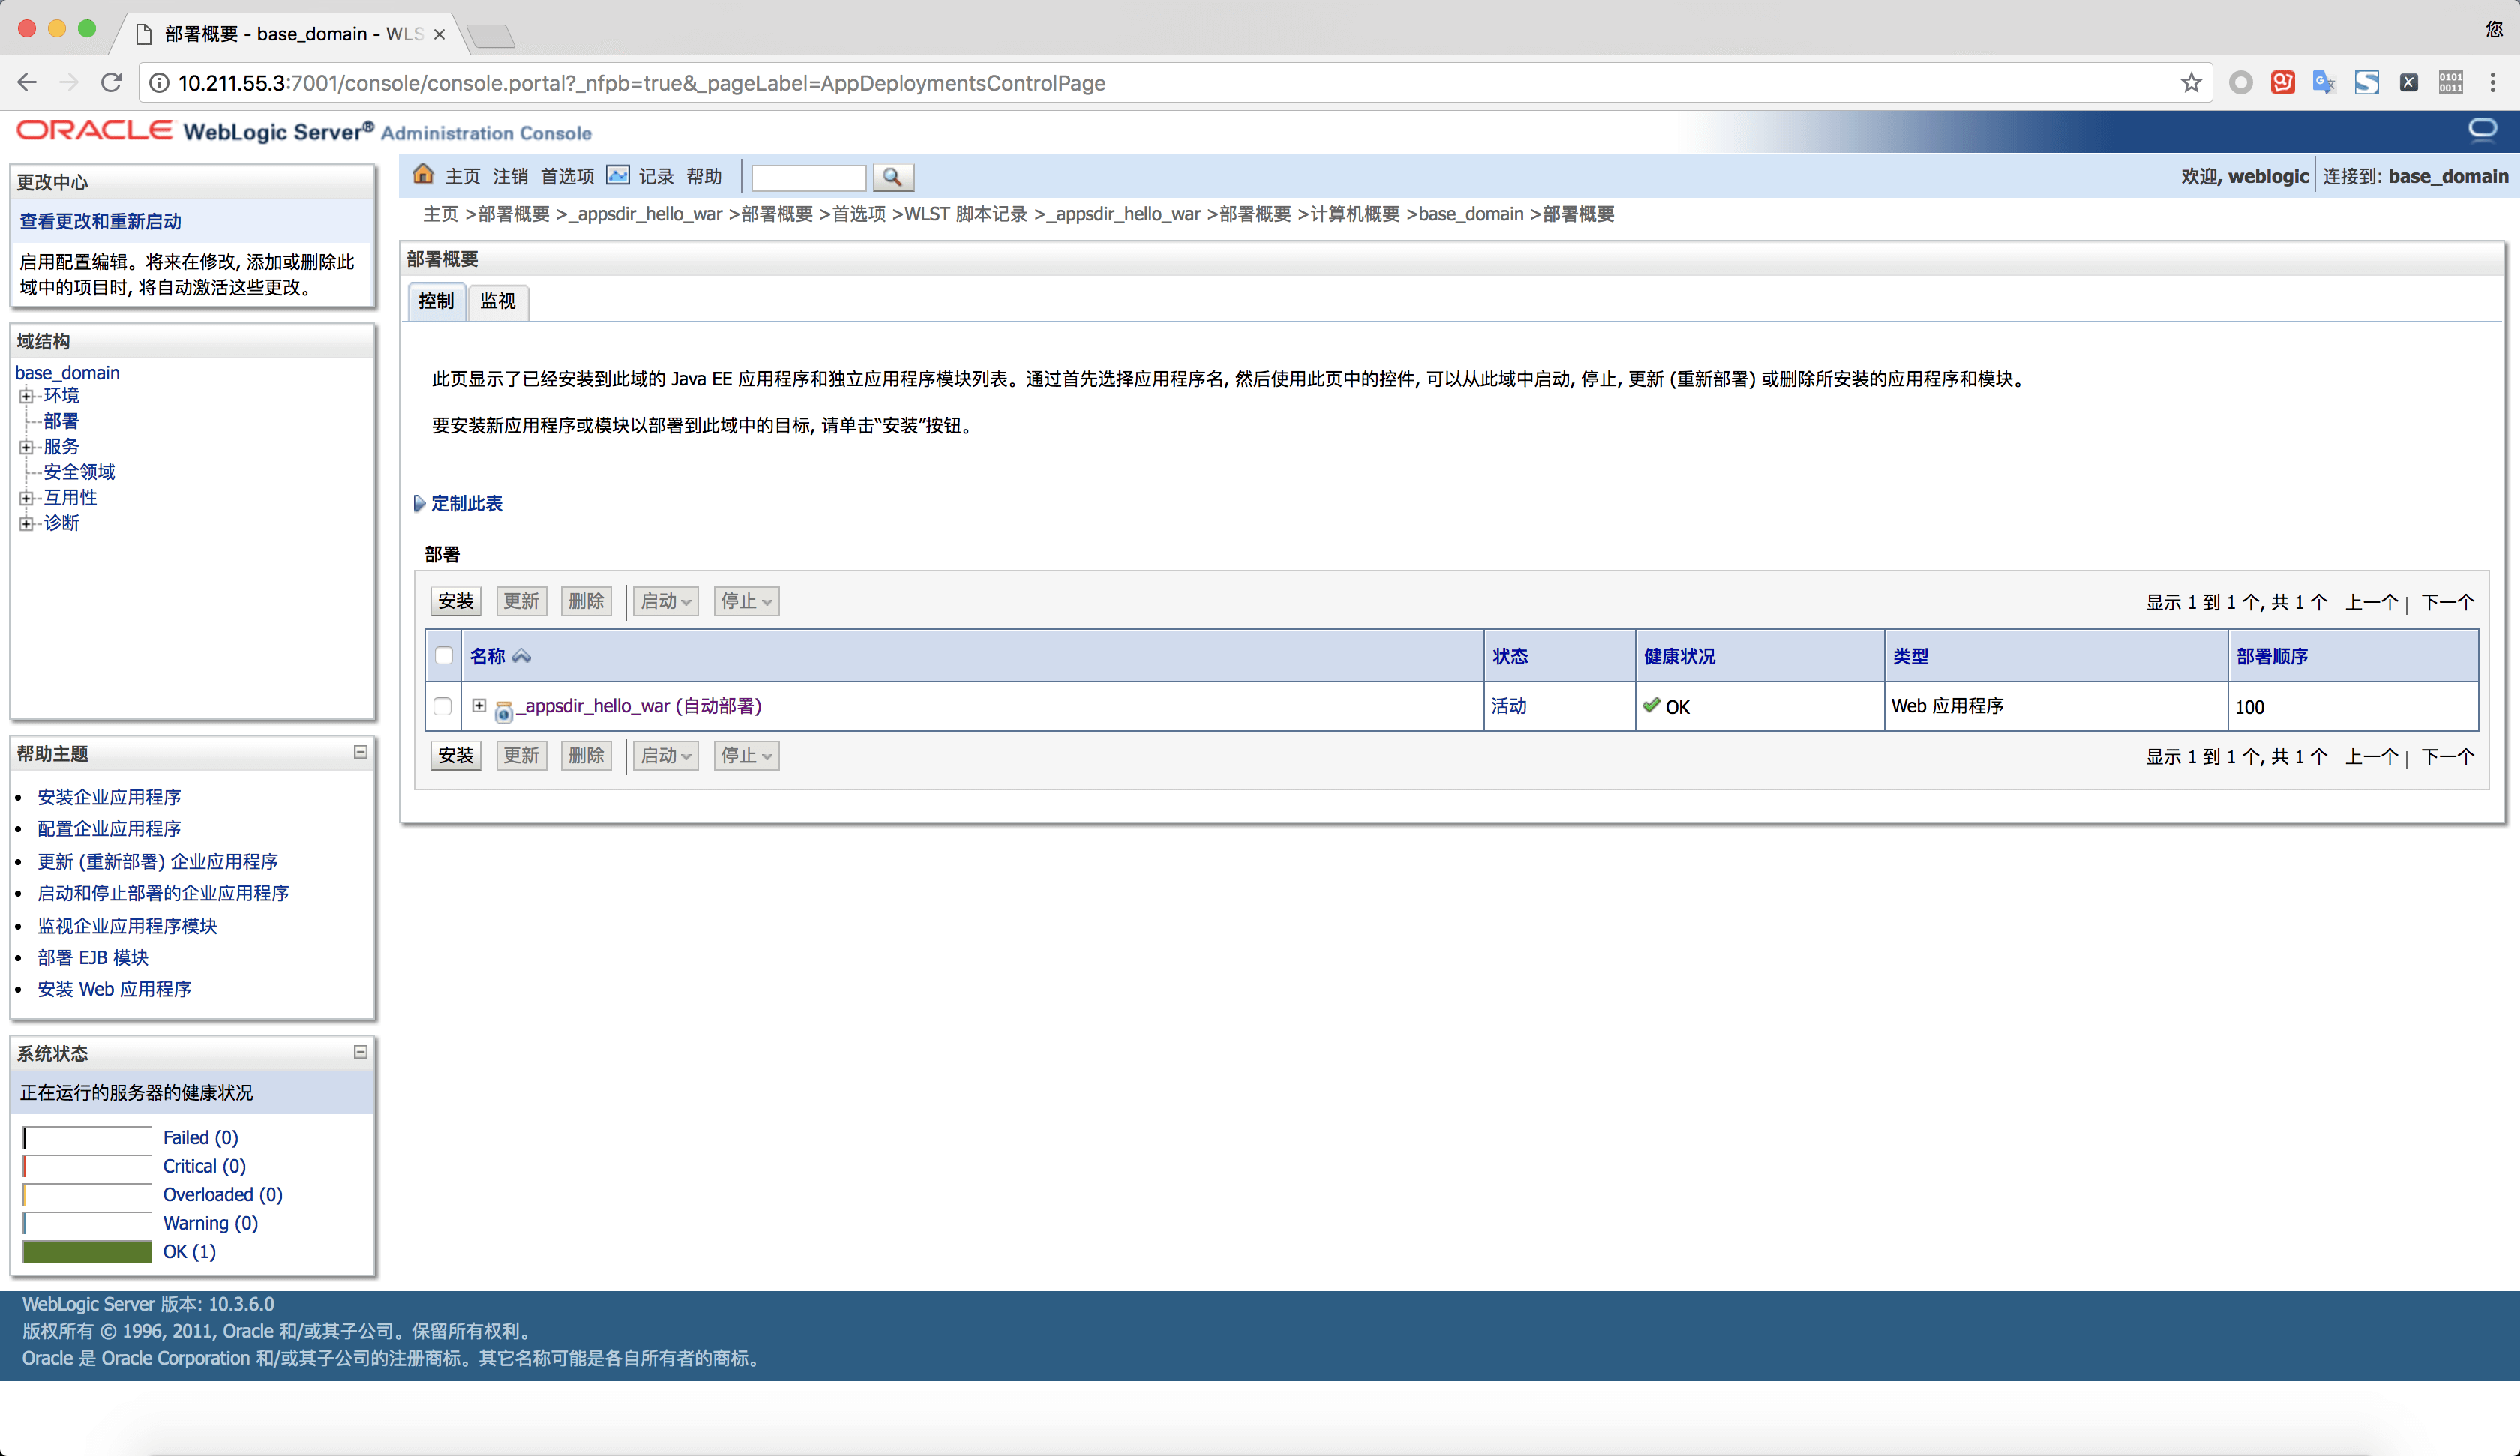
Task: Click the red extension icon in toolbar
Action: point(2282,83)
